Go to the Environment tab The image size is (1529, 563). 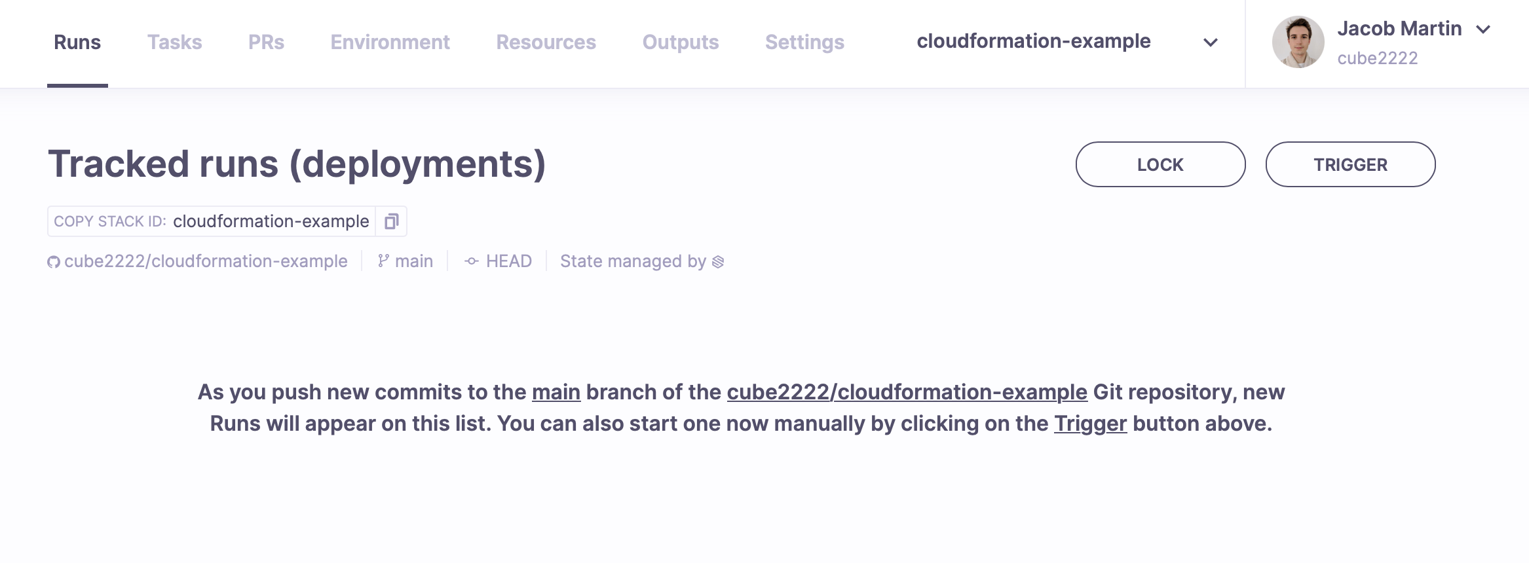pos(390,42)
